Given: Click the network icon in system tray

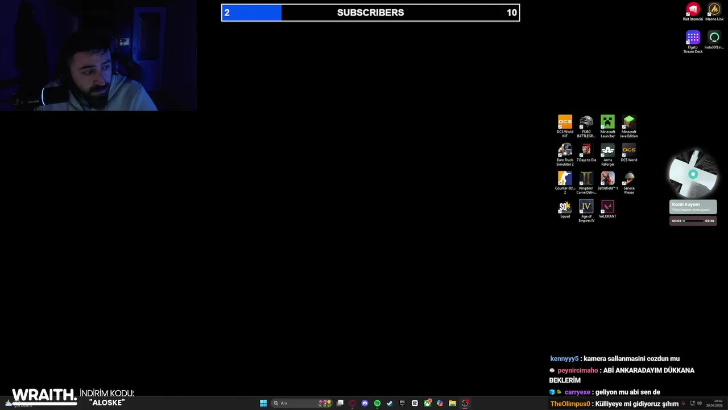Looking at the screenshot, I should pyautogui.click(x=692, y=403).
